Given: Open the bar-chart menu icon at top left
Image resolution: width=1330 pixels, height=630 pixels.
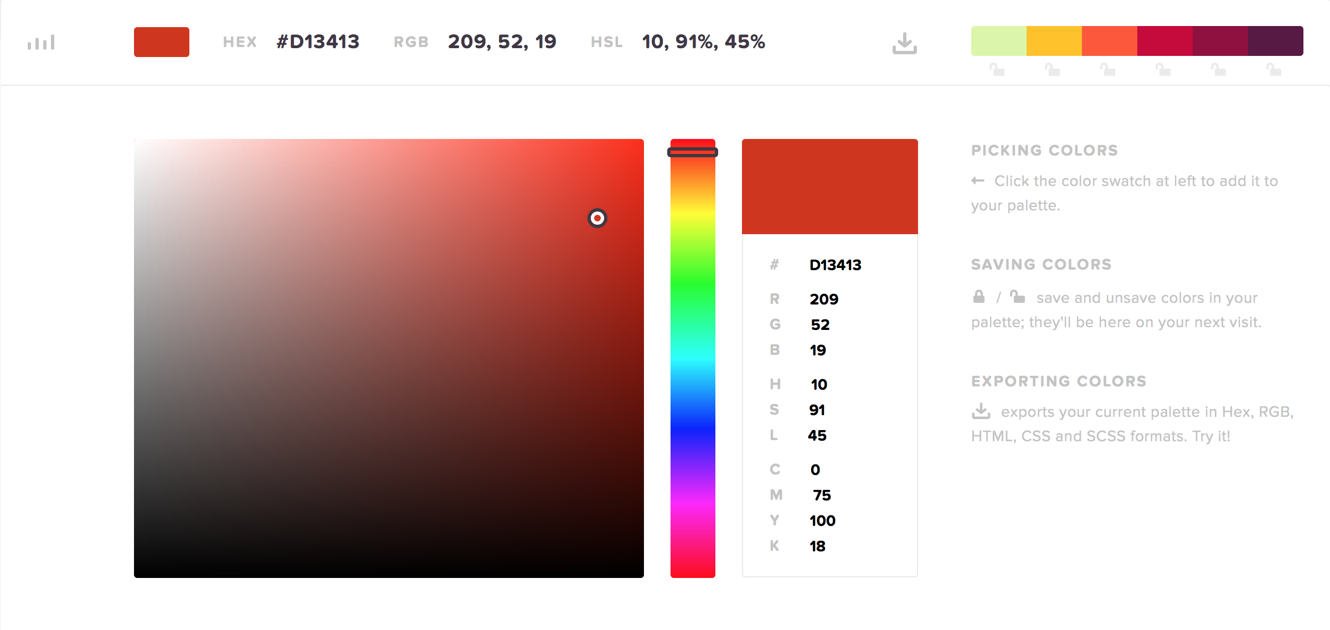Looking at the screenshot, I should [x=41, y=42].
